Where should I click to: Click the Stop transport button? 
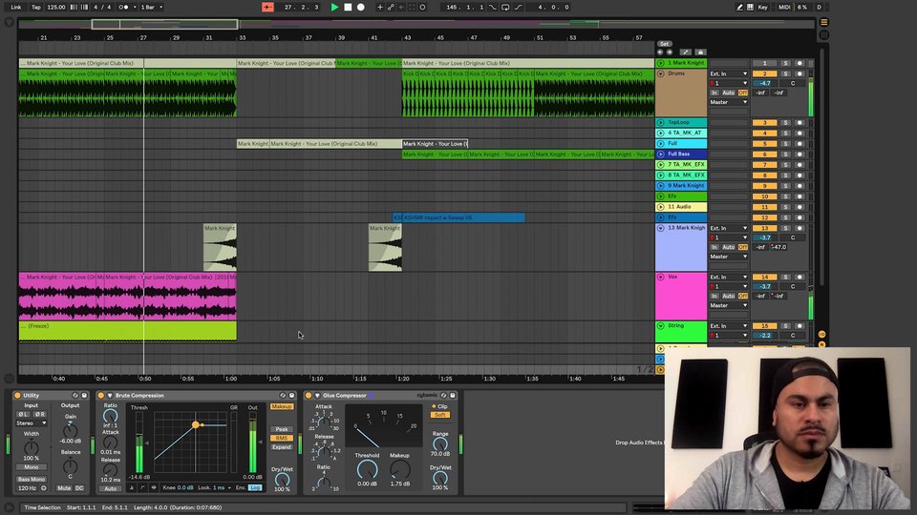(348, 7)
